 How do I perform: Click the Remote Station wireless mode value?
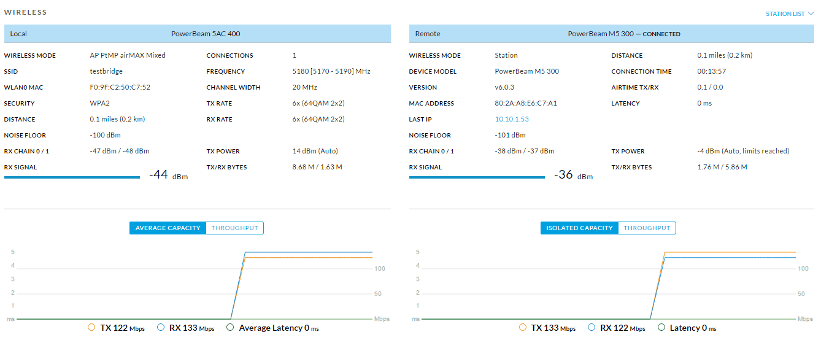(506, 55)
